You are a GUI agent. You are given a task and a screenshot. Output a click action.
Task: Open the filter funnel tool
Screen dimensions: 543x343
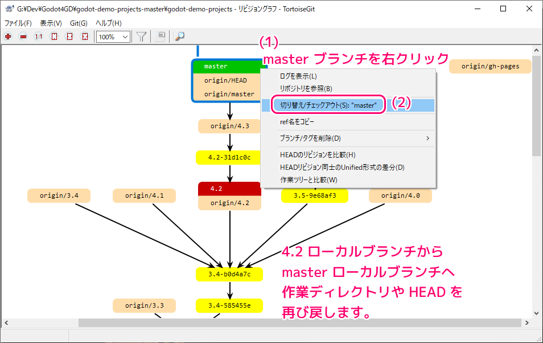141,36
